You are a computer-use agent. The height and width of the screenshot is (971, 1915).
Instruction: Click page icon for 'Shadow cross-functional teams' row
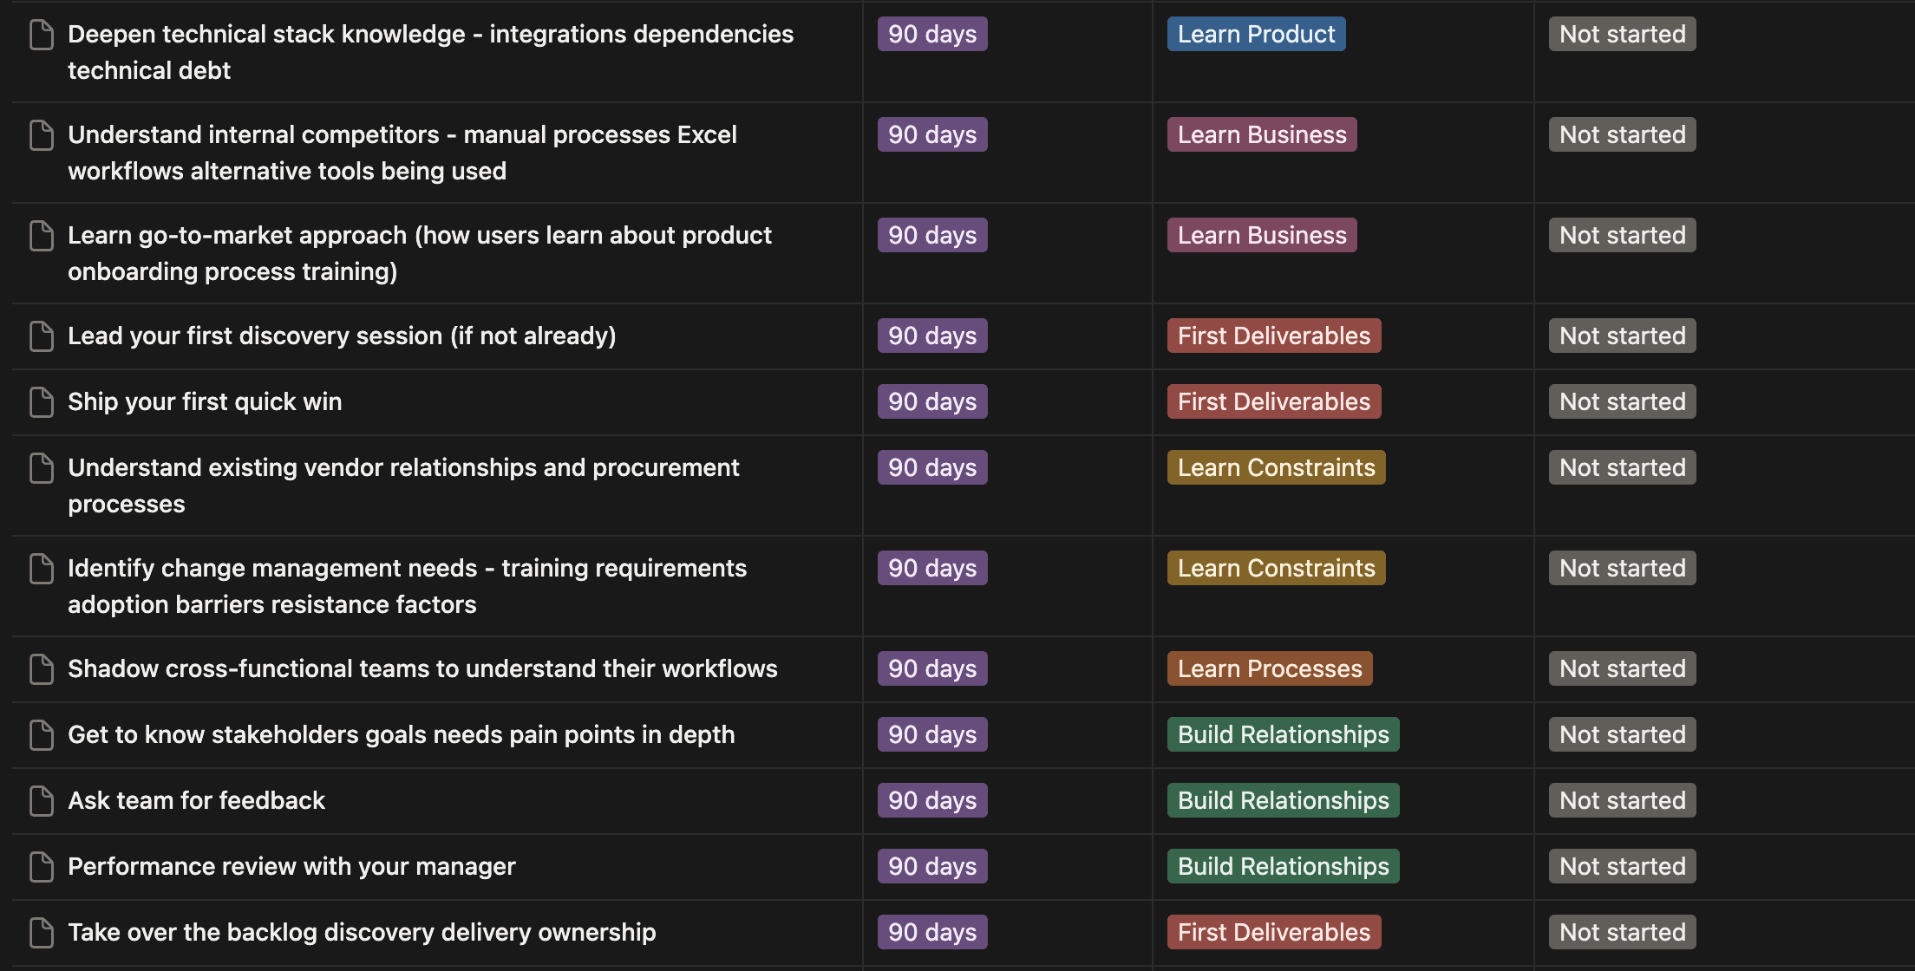(x=42, y=669)
